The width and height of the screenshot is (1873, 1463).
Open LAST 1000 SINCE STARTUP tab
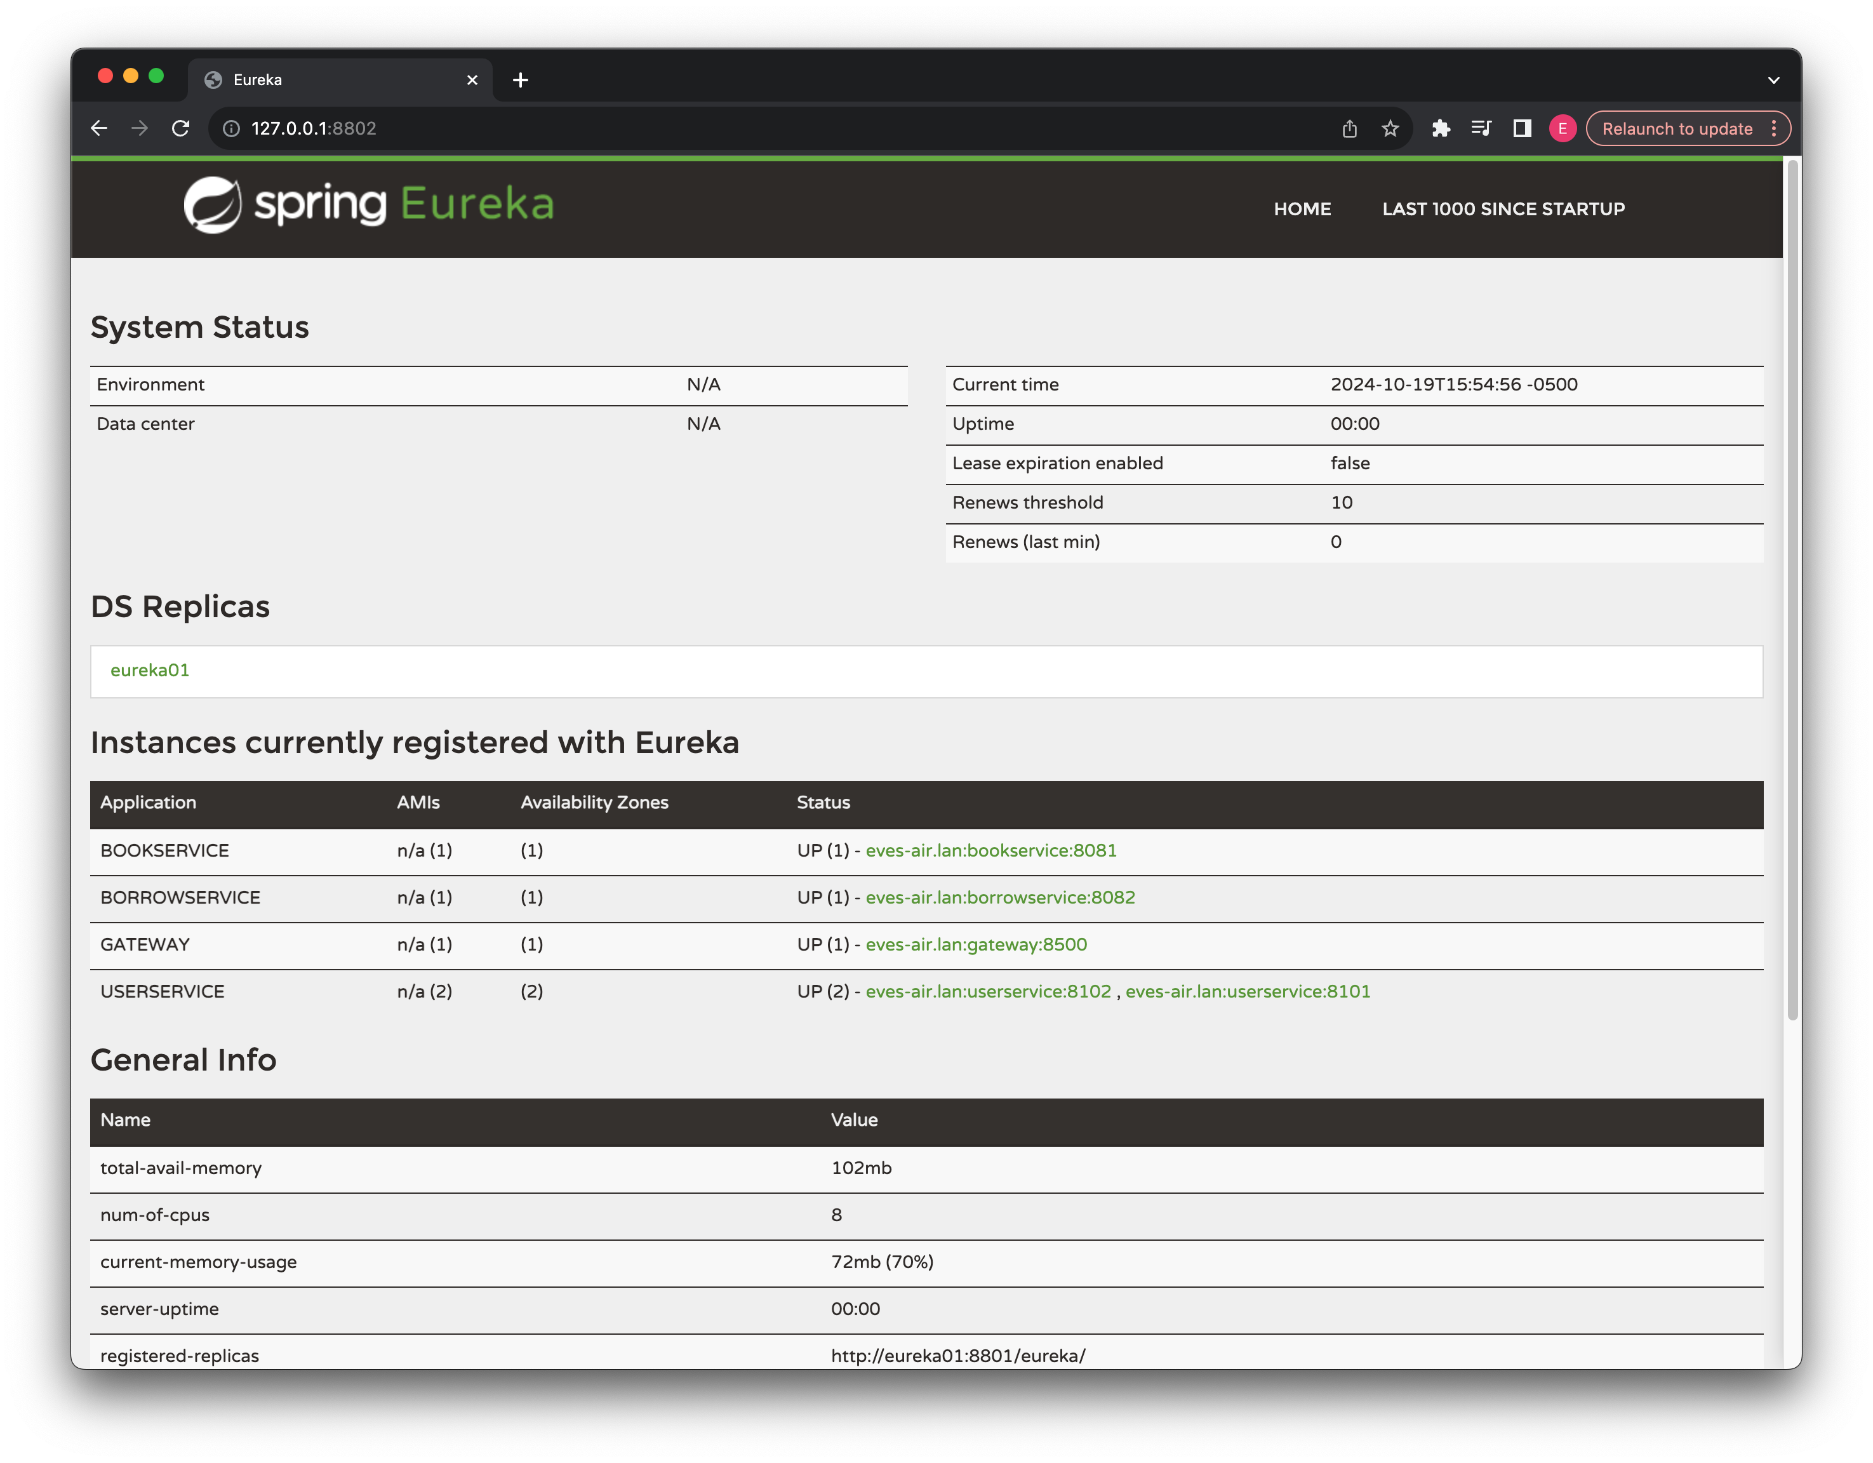coord(1503,208)
